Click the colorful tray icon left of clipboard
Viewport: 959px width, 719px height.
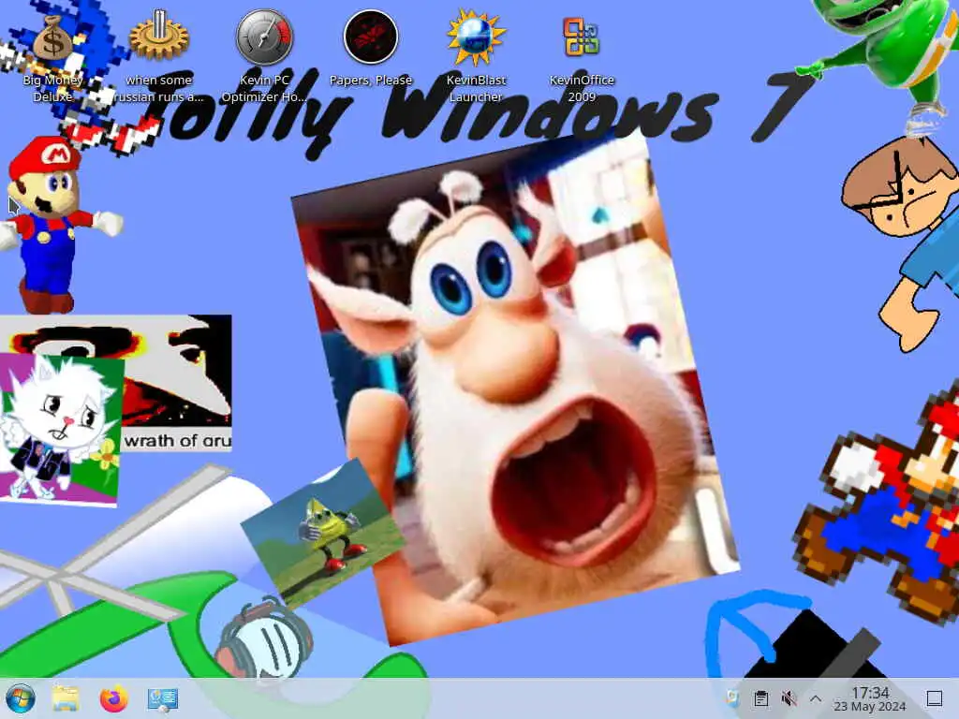(x=732, y=698)
